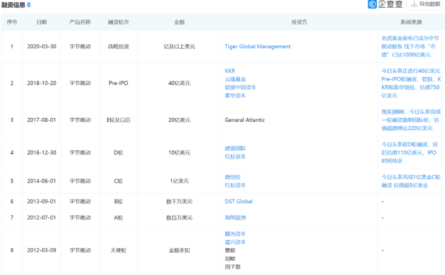Viewport: 445px width, 275px height.
Task: Click the 40亿美元 amount cell
Action: [179, 83]
